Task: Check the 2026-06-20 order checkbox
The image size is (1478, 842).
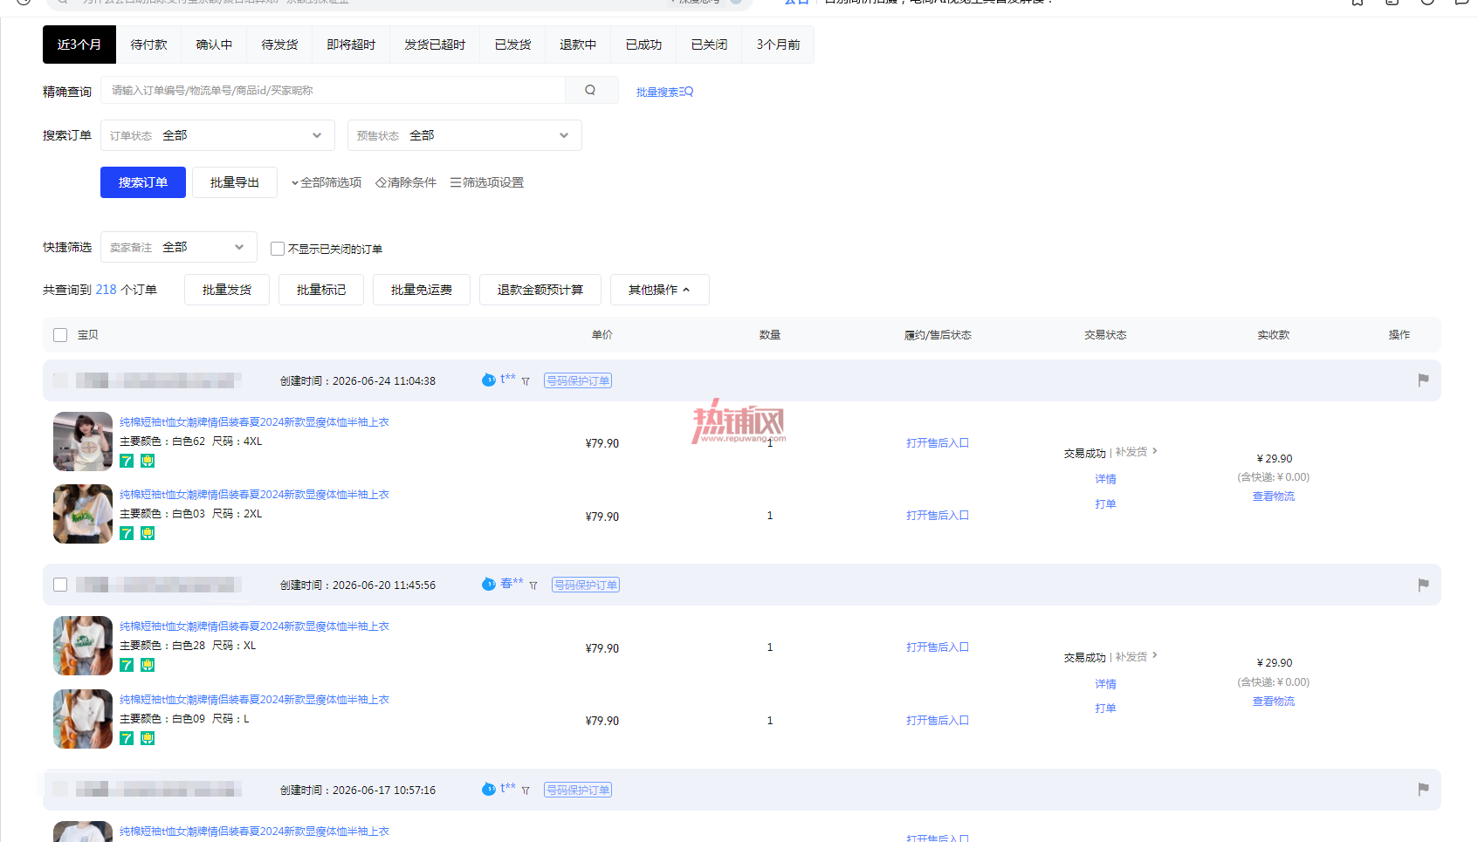Action: (x=60, y=585)
